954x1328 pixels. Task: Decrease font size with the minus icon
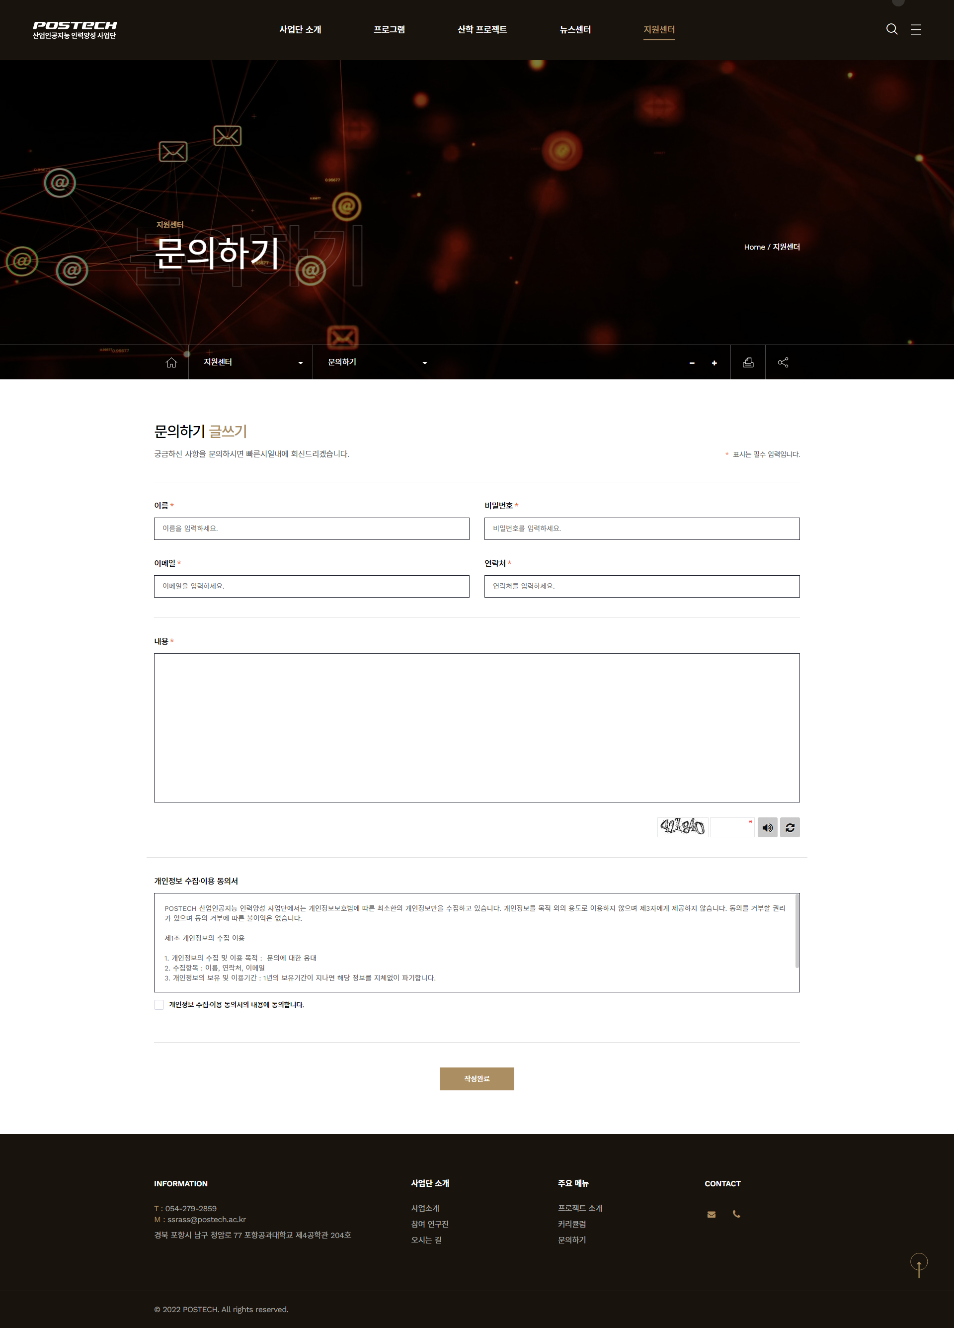pos(692,363)
